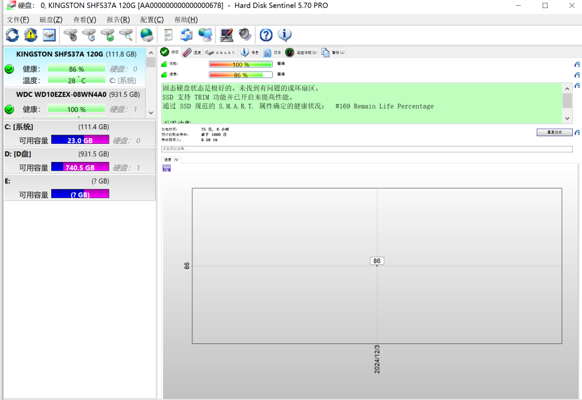This screenshot has height=400, width=582.
Task: Click the refresh arrows toolbar icon
Action: pos(12,35)
